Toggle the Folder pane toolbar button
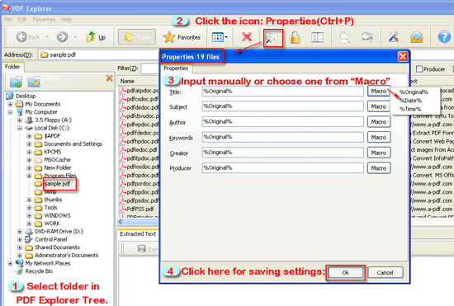 point(137,37)
